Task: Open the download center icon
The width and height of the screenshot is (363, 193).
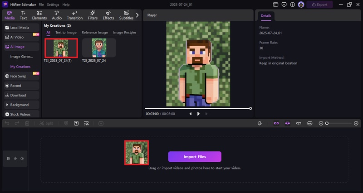Action: (292, 5)
